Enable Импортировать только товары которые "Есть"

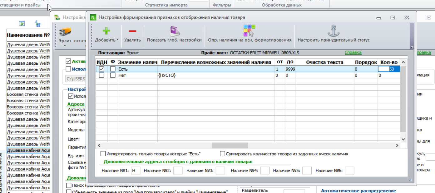coord(103,154)
